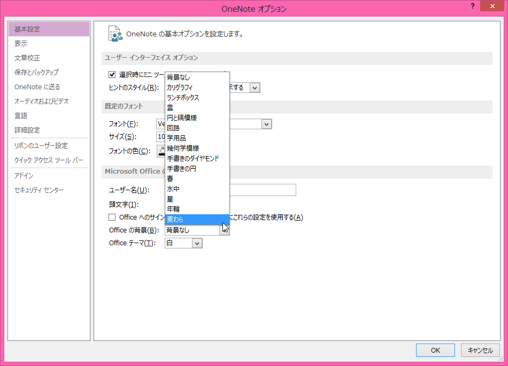Click the ユーザー名 text field
508x366 pixels.
pyautogui.click(x=263, y=190)
